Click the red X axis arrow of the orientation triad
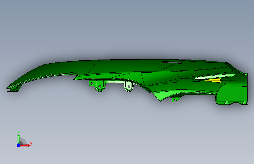 pos(25,145)
